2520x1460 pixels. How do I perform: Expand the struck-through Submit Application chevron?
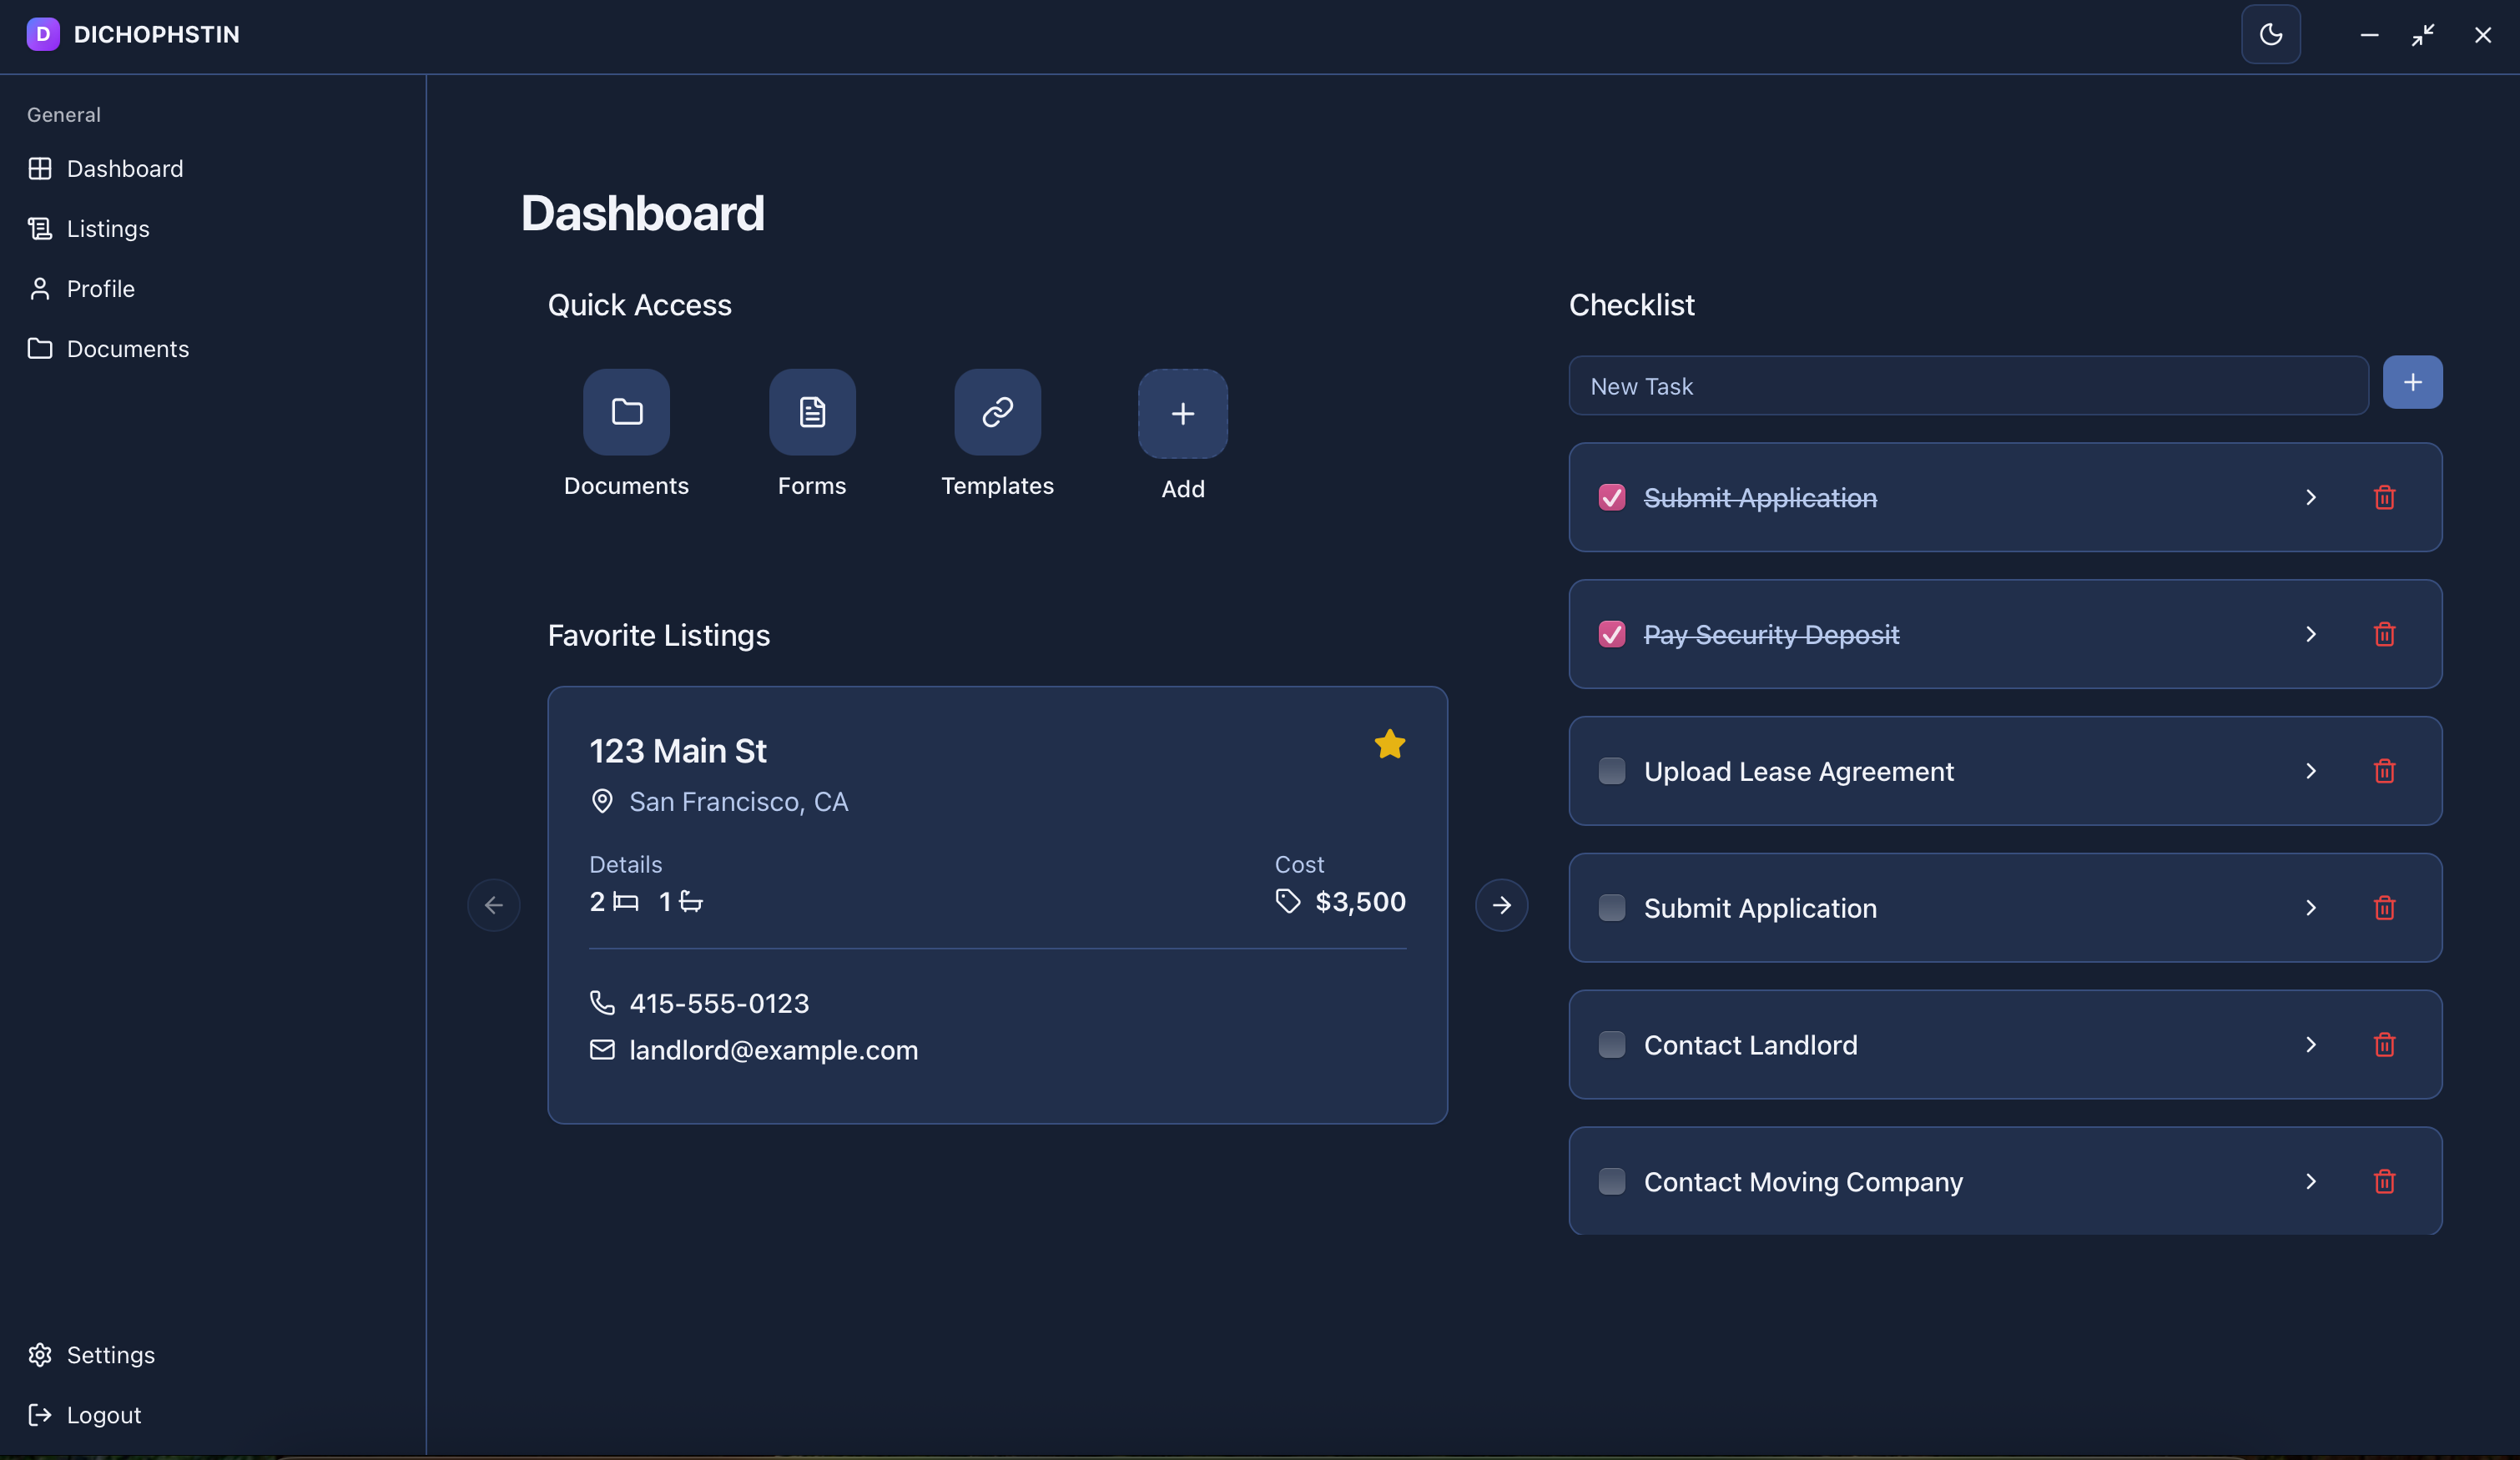(x=2310, y=497)
